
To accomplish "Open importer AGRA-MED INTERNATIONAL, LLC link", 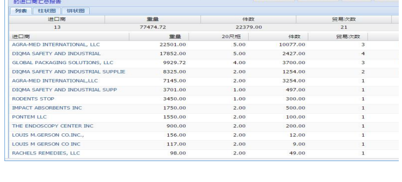I will [x=56, y=44].
